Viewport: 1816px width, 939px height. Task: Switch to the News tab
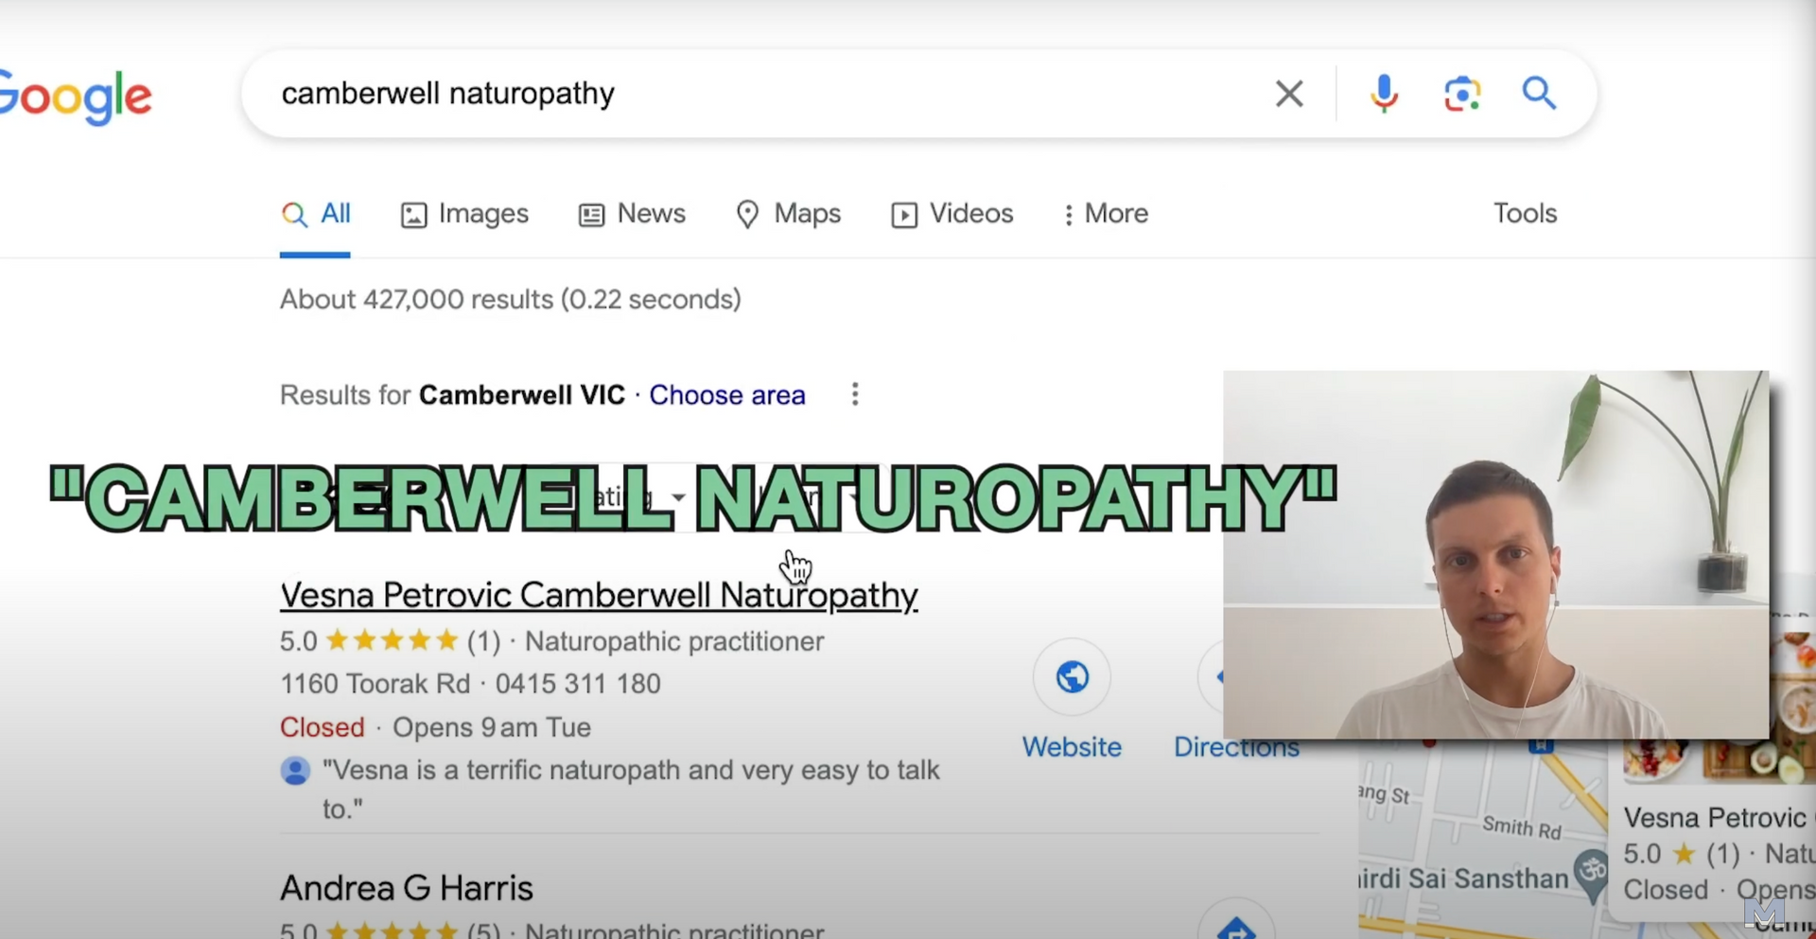pos(632,214)
